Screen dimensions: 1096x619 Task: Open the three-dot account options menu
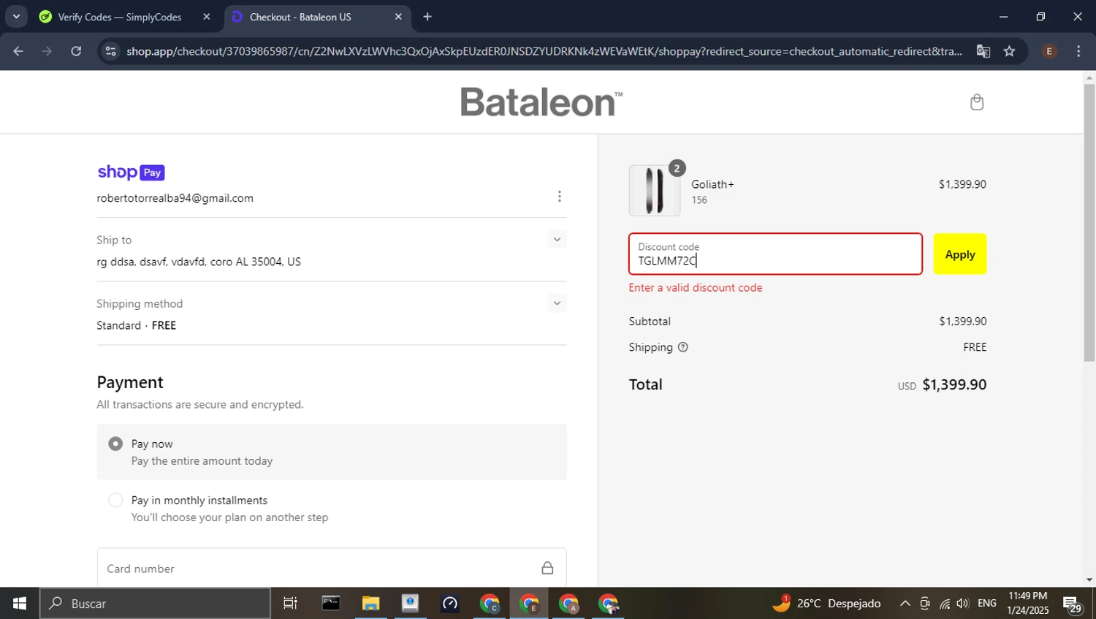coord(560,197)
